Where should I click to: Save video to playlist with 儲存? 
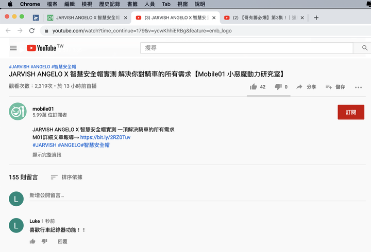pyautogui.click(x=335, y=87)
